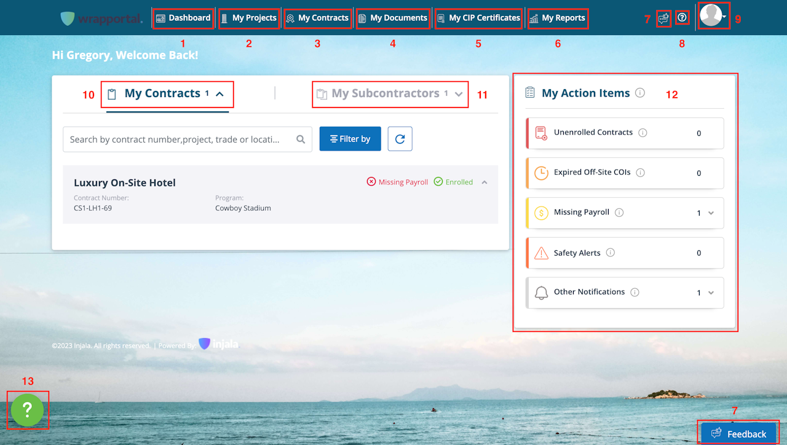Open the Luxury On-Site Hotel contract
The image size is (787, 445).
[x=125, y=183]
